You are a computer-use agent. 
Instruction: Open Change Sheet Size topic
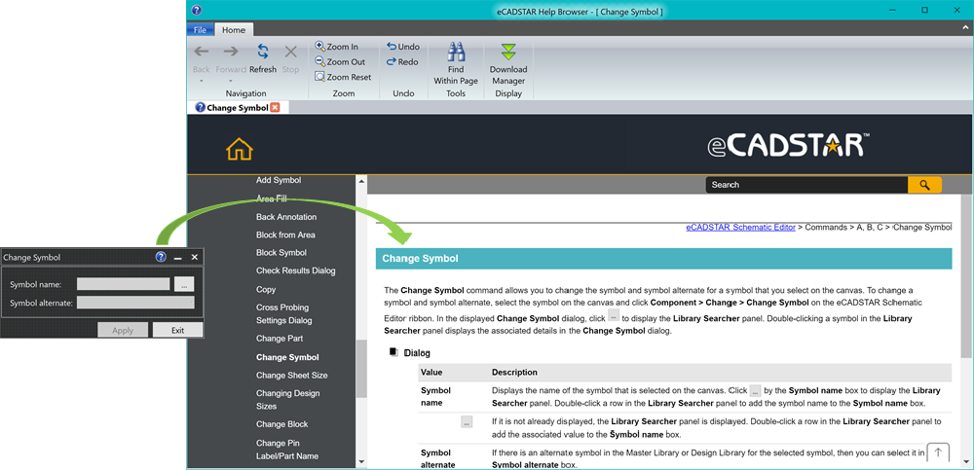292,375
